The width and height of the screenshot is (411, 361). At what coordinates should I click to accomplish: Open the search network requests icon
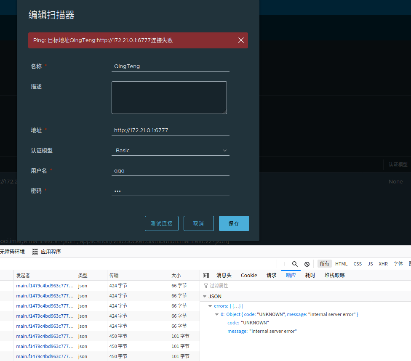coord(295,264)
